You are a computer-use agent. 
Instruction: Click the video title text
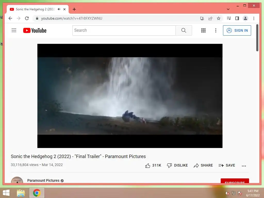(78, 156)
